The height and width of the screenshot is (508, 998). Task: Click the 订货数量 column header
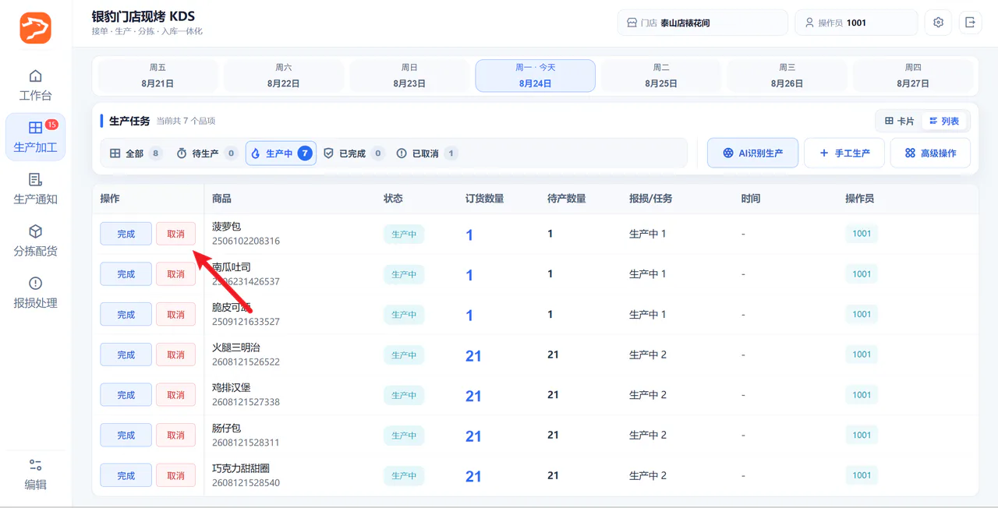click(x=484, y=199)
